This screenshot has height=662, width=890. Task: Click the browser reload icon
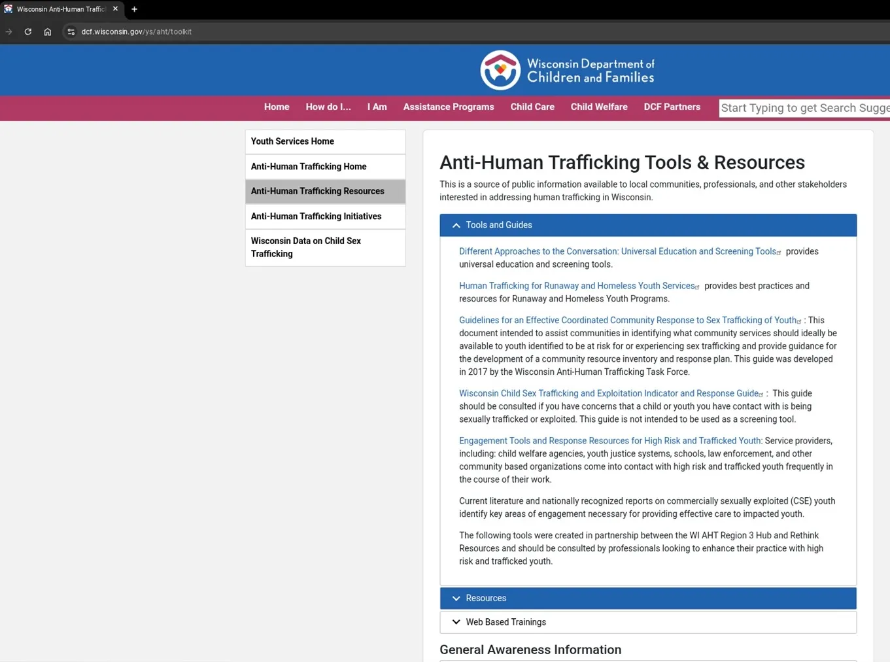[x=27, y=31]
